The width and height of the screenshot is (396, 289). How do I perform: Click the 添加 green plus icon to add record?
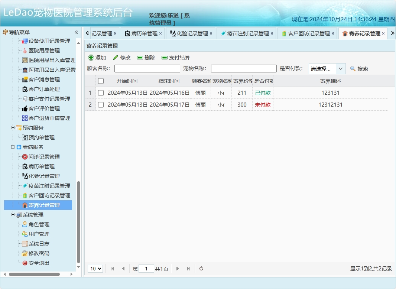(91, 58)
